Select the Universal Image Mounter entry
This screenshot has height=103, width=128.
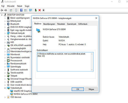21,79
